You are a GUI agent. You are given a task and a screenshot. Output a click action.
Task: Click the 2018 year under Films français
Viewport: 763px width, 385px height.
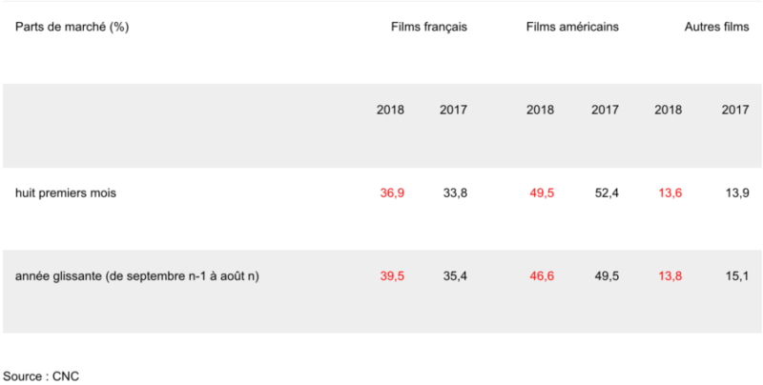pyautogui.click(x=391, y=110)
